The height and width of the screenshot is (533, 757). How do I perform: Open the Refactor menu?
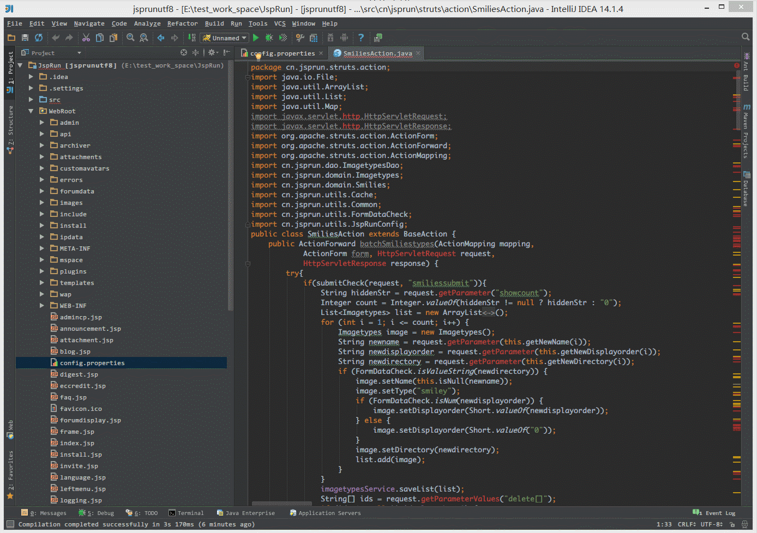pos(182,23)
